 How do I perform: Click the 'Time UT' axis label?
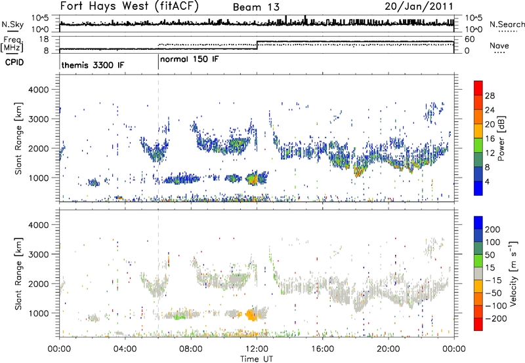(257, 359)
